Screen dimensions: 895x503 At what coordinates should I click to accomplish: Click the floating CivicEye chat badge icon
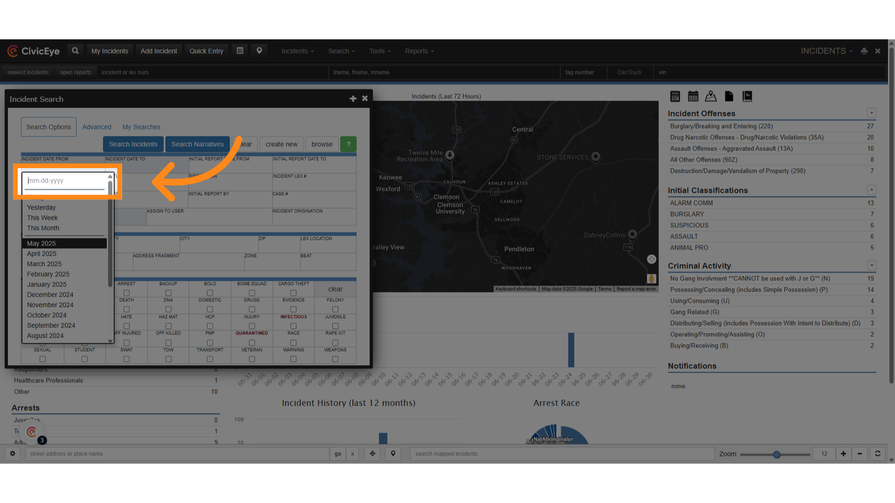32,432
